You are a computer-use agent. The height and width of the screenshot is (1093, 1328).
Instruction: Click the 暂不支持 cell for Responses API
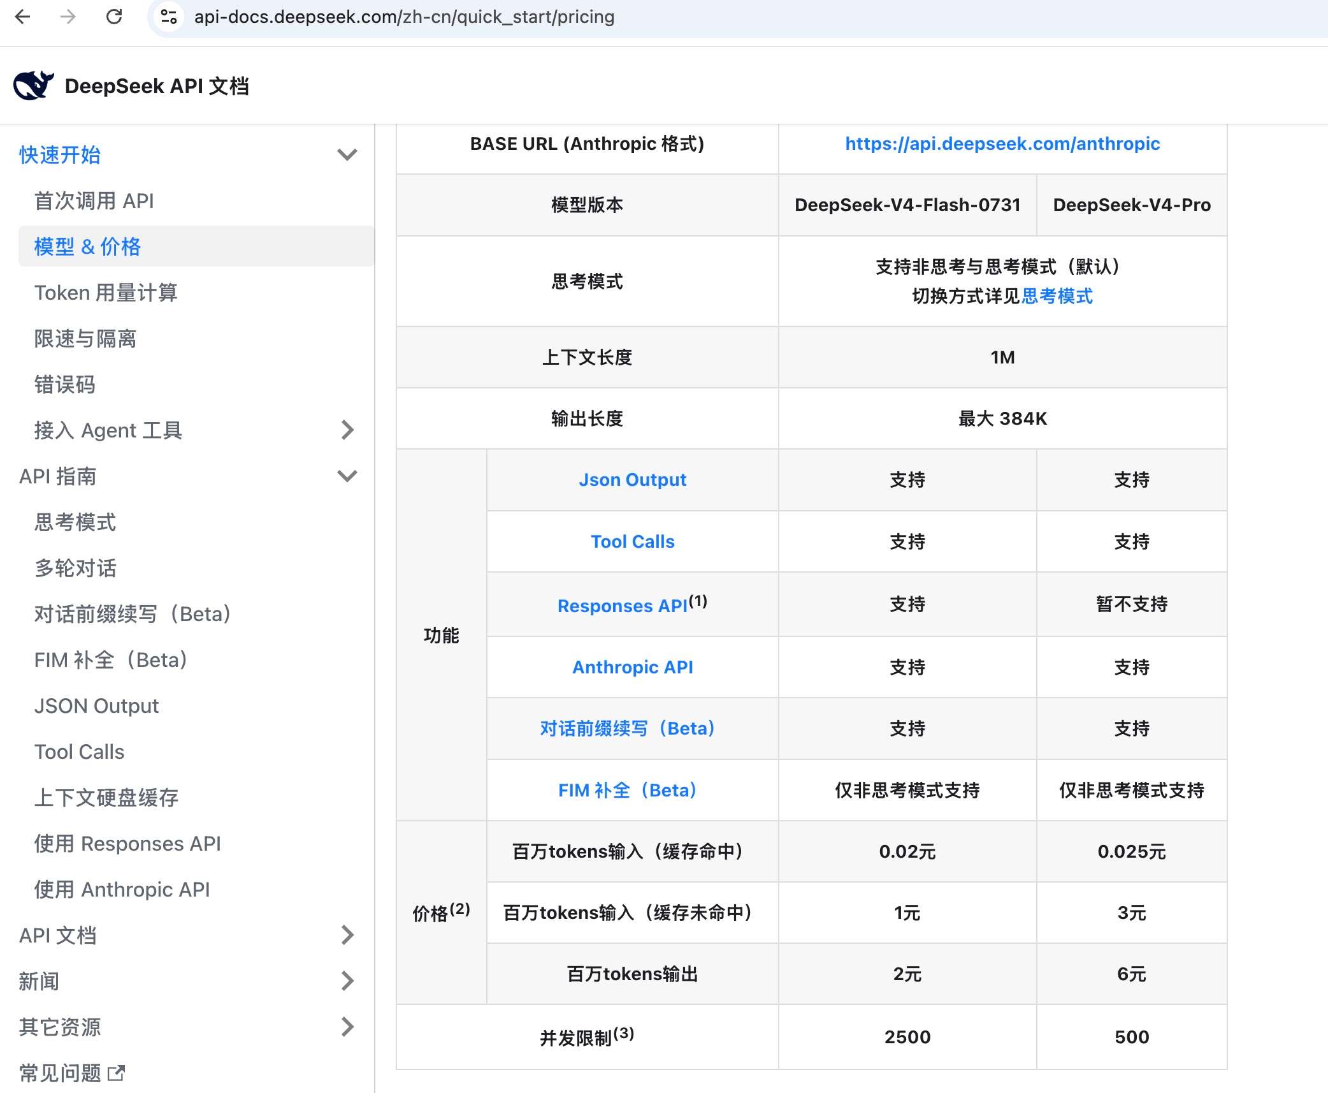1132,604
